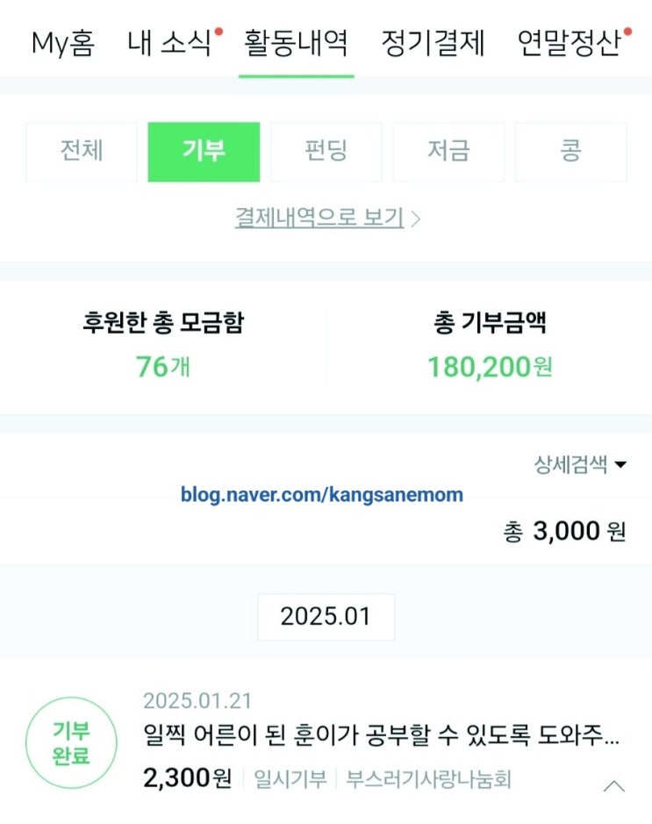Viewport: 652px width, 824px height.
Task: Click the 부스러기사랑나눔회 organization name
Action: point(428,778)
